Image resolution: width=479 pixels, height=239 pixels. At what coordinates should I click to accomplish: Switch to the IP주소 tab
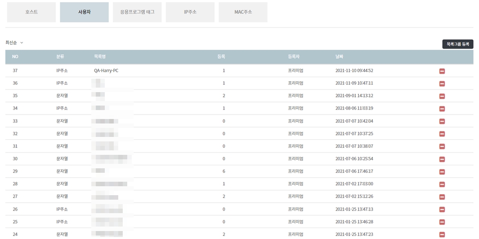click(190, 12)
